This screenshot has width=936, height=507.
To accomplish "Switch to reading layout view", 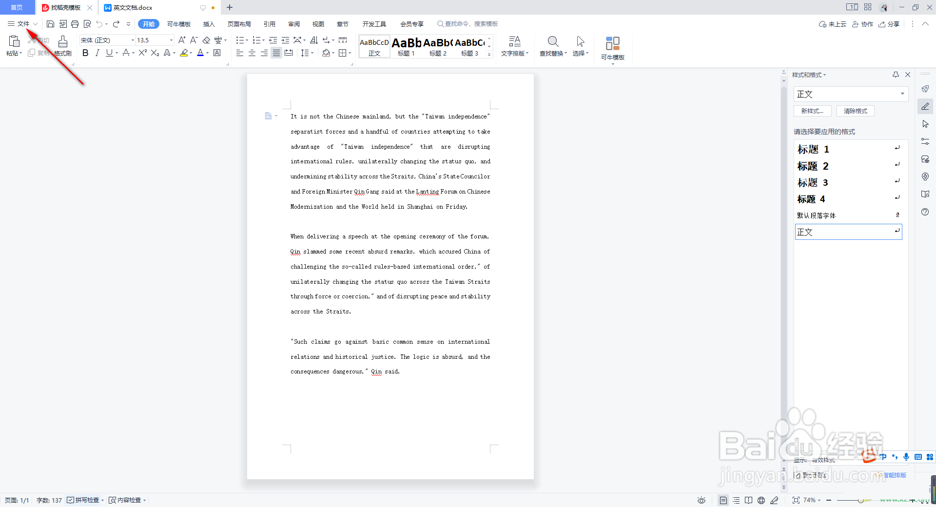I will 748,500.
